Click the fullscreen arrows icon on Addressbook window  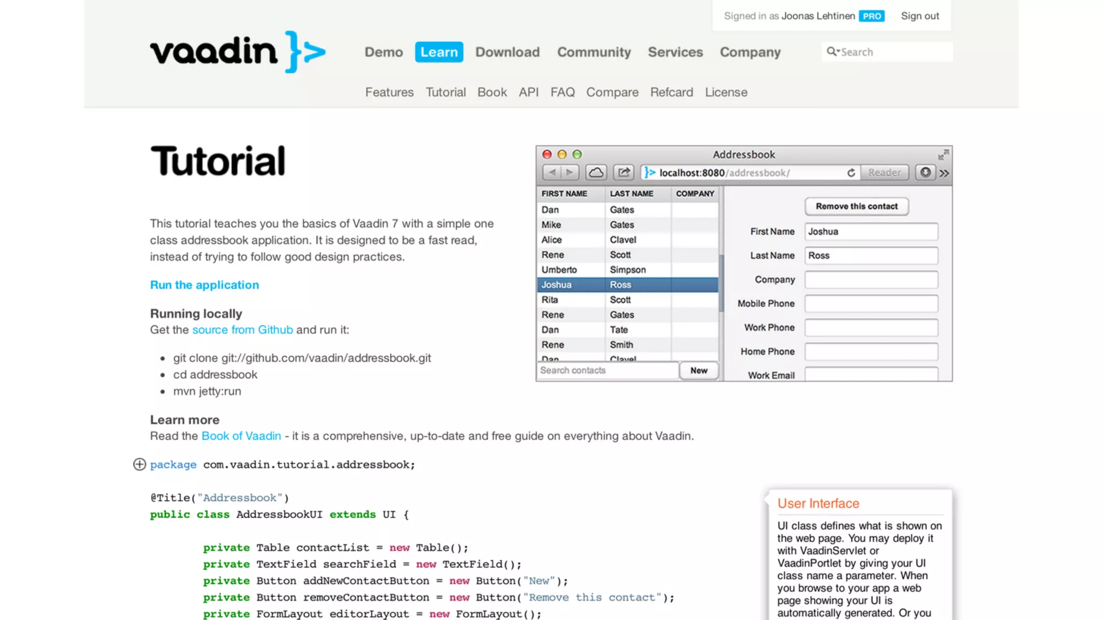point(943,155)
